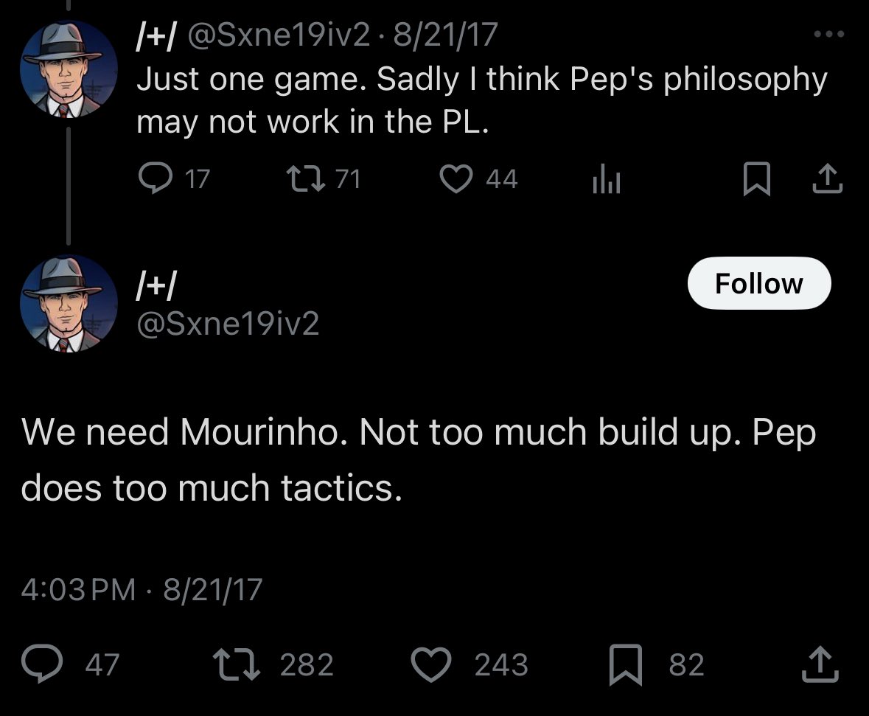
Task: Retweet the Pep's philosophy tweet
Action: [x=305, y=178]
